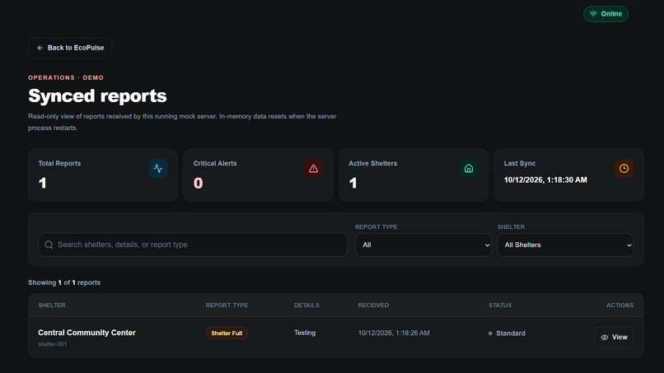
Task: Click the shelter-001 identifier text
Action: (x=52, y=344)
